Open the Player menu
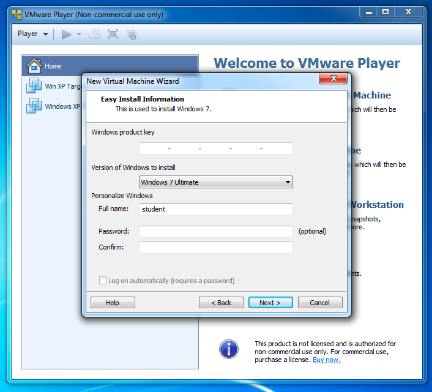The height and width of the screenshot is (392, 432). (32, 34)
